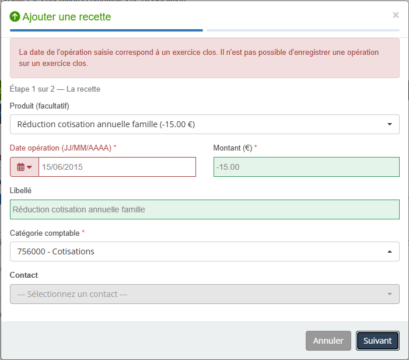Screen dimensions: 409x360
Task: Cancel with the Annuler button
Action: click(328, 341)
